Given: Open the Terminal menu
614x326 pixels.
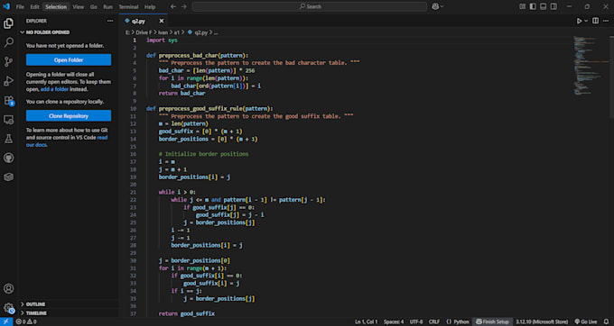Looking at the screenshot, I should (x=128, y=6).
